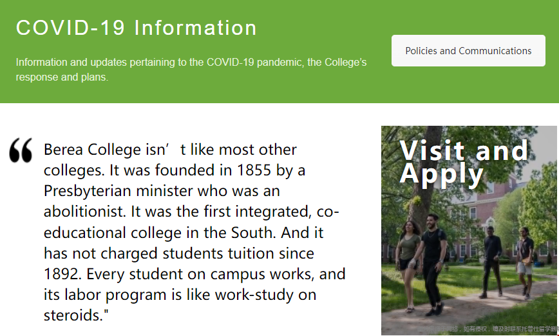Click the large opening quotation mark icon
The width and height of the screenshot is (559, 336).
21,150
